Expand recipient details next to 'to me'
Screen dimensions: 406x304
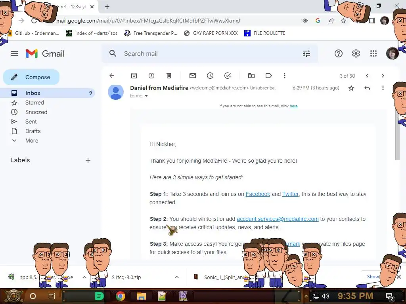pos(146,96)
